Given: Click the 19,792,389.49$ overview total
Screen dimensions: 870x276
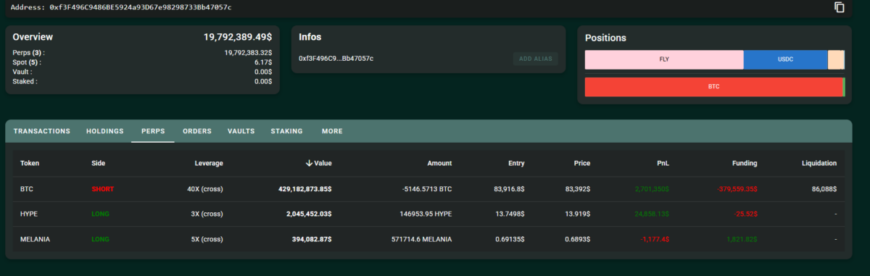Looking at the screenshot, I should tap(238, 36).
